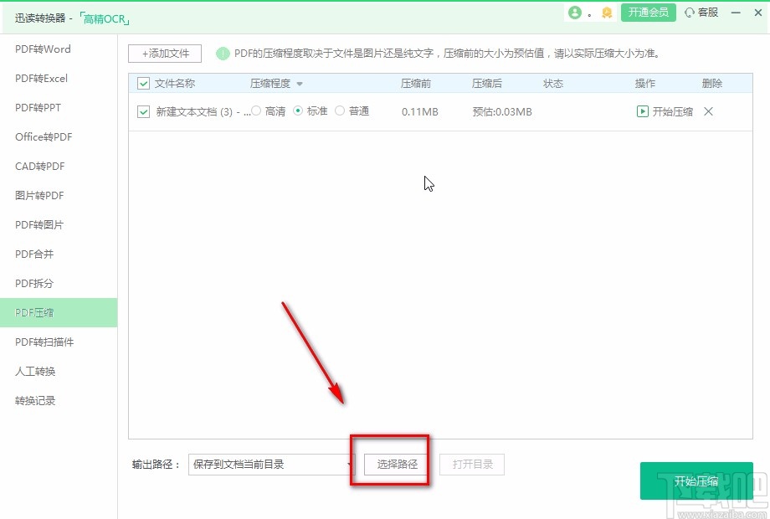
Task: Select the 高清 compression radio button
Action: click(x=254, y=111)
